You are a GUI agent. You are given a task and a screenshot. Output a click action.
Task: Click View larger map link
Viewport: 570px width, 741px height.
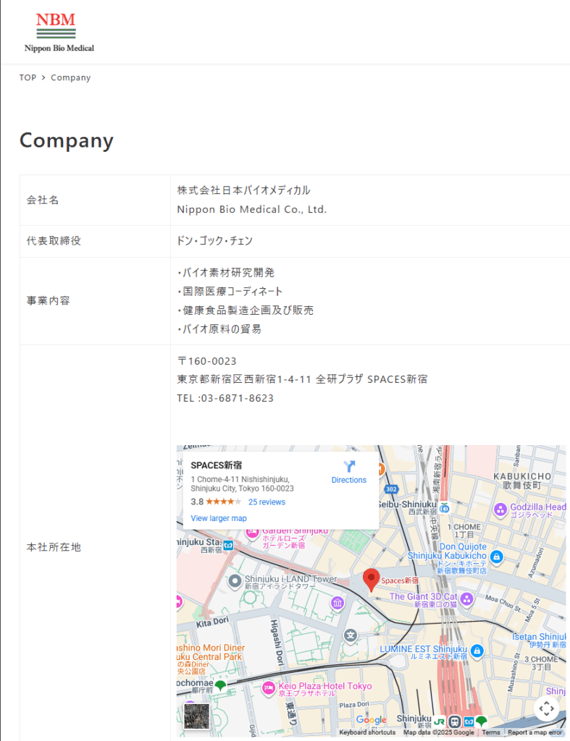219,518
